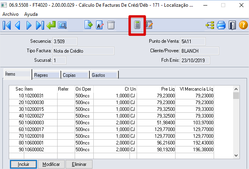
Task: Click value 196,38000 in the grid
Action: 203,150
